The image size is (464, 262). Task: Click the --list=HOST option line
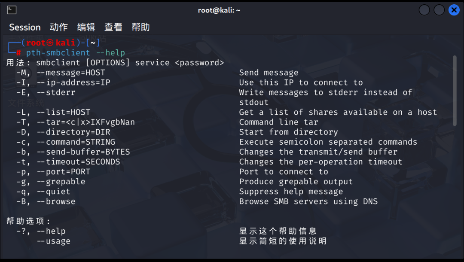[226, 113]
